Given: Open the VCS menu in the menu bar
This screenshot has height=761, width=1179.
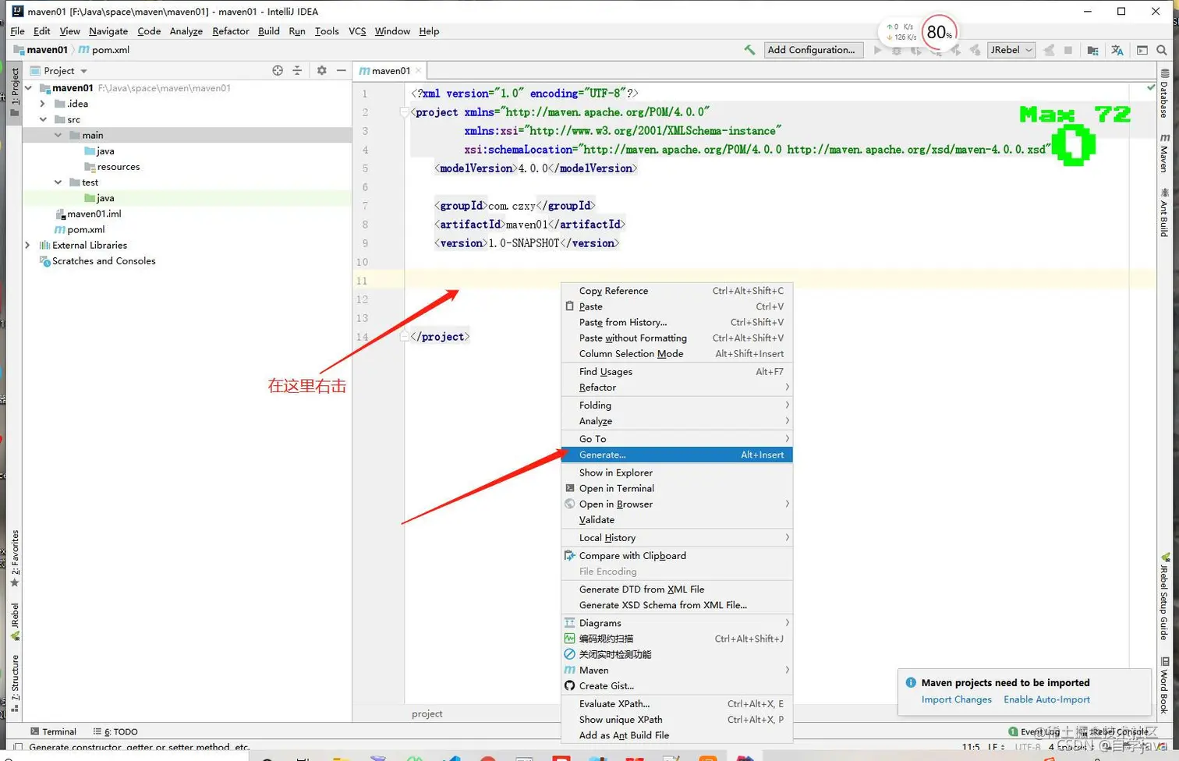Looking at the screenshot, I should point(357,31).
